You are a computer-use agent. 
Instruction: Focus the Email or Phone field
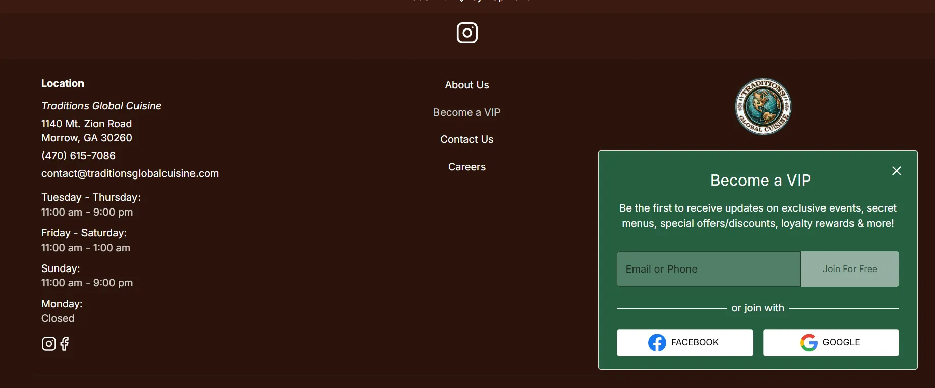coord(708,269)
